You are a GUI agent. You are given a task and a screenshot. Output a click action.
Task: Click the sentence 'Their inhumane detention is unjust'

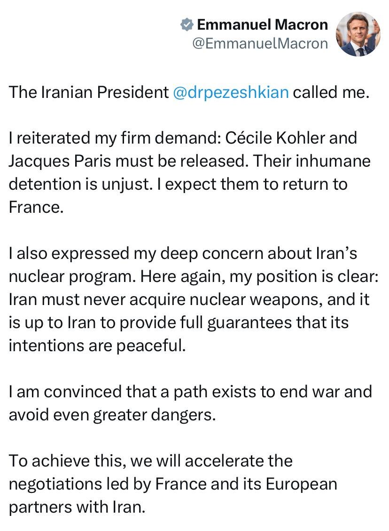pos(311,161)
